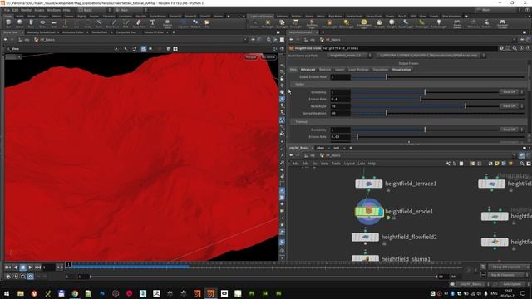Click the search icon in parameter pane
The height and width of the screenshot is (299, 532).
pos(515,48)
